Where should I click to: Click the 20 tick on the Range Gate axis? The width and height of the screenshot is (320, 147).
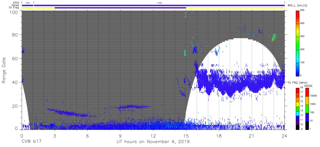[15, 106]
